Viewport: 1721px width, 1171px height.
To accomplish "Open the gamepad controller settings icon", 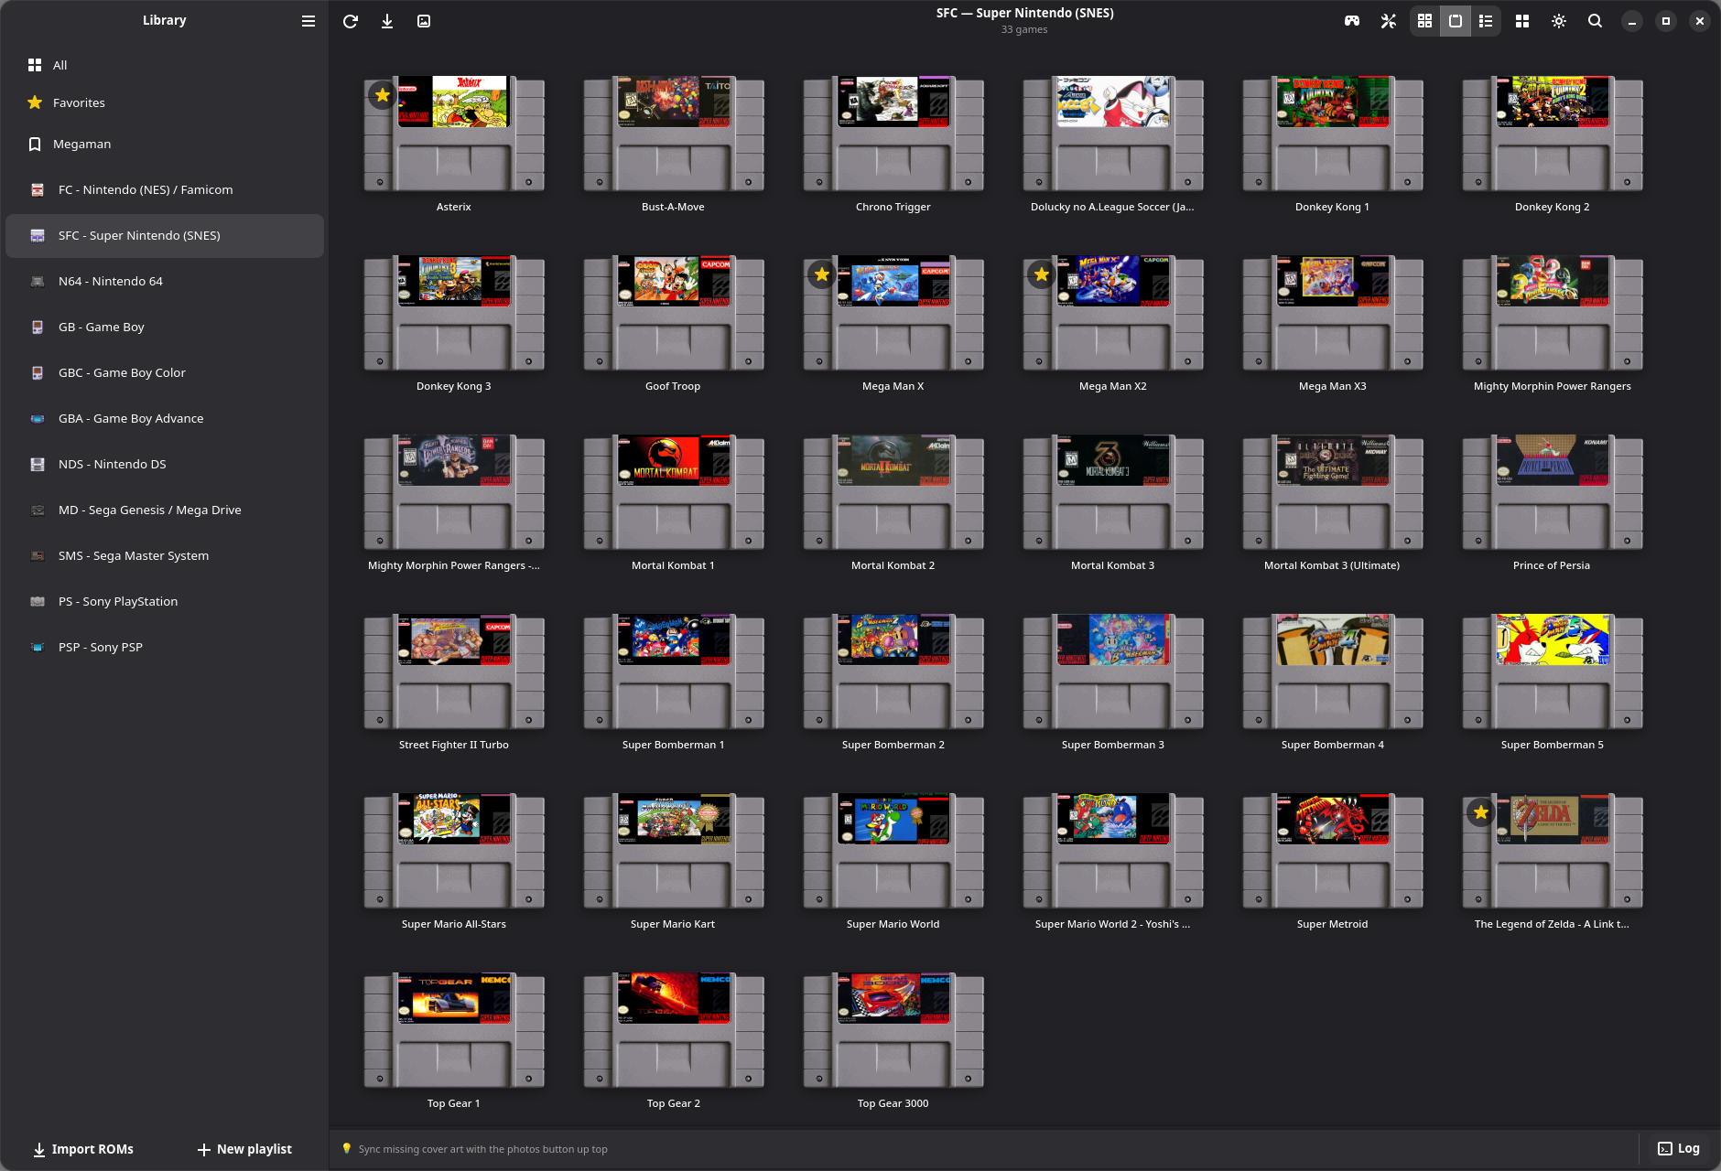I will click(1352, 21).
